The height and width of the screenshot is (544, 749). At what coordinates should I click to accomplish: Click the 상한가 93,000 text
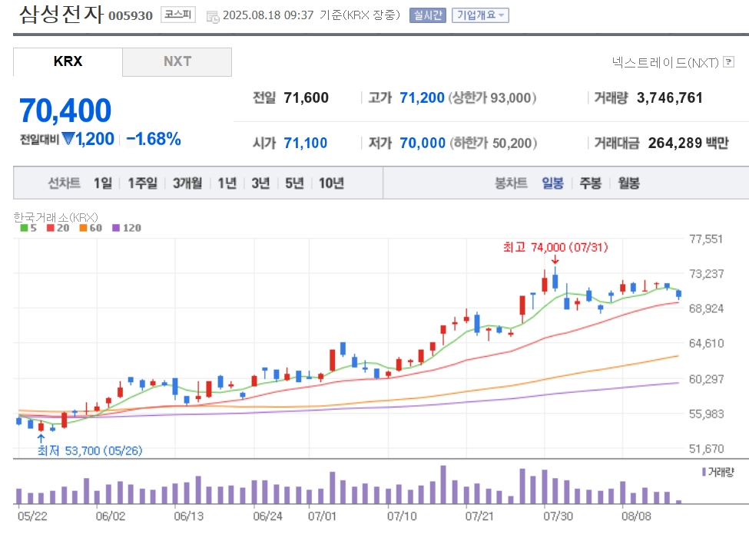pos(492,97)
